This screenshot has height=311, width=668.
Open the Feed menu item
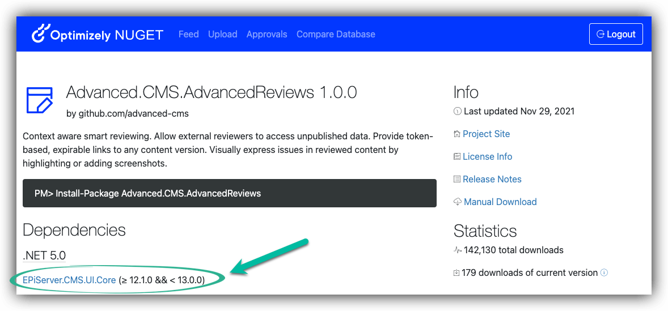pos(188,35)
